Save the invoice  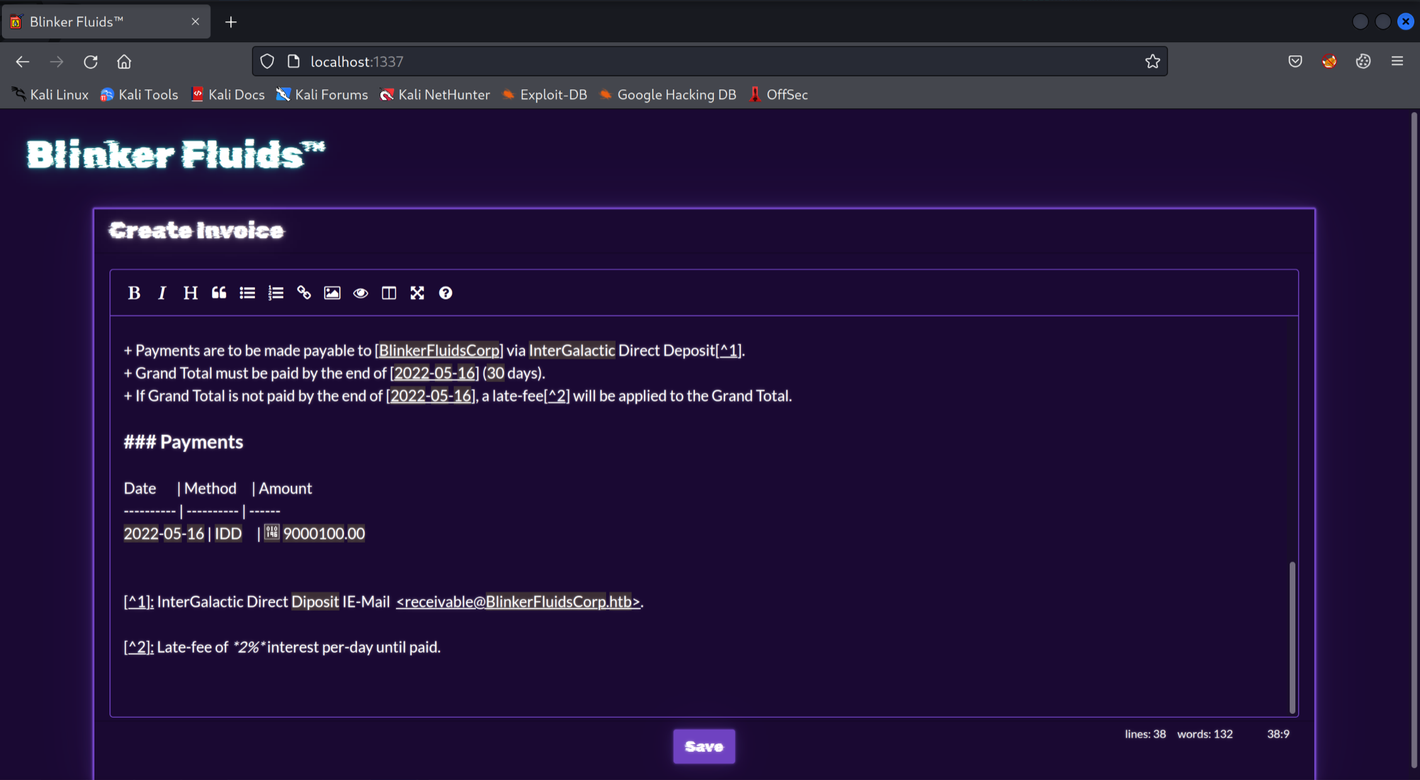pos(704,746)
